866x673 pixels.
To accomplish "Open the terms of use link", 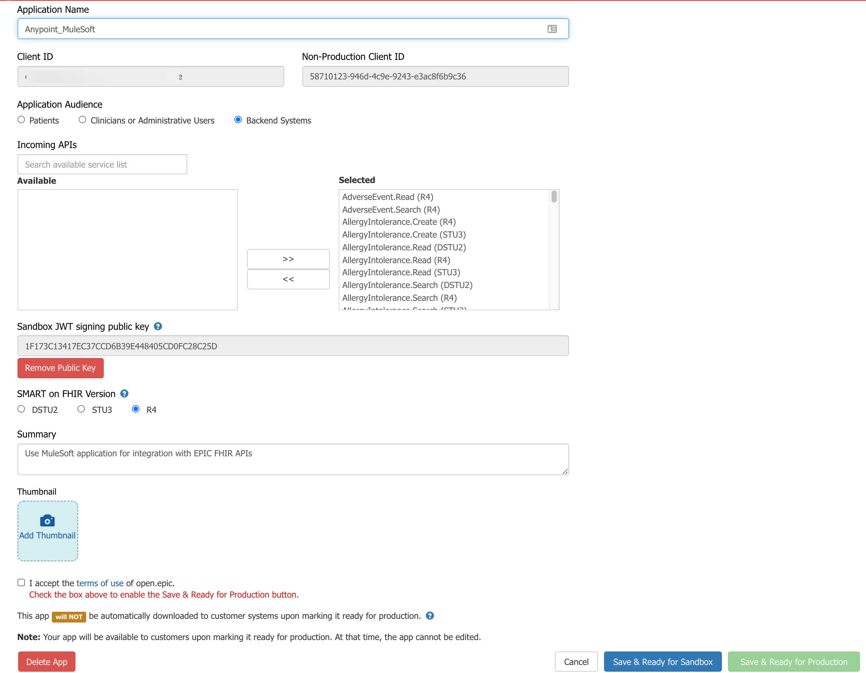I will (100, 583).
